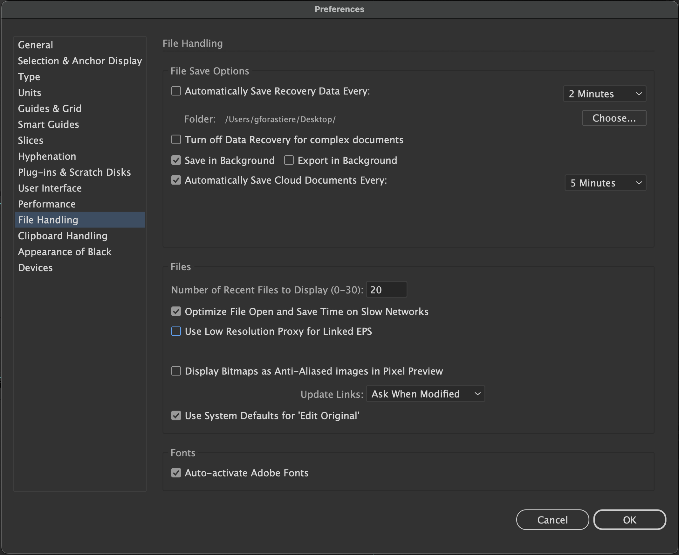Enable Automatically Save Recovery Data Every
Image resolution: width=679 pixels, height=555 pixels.
coord(176,91)
